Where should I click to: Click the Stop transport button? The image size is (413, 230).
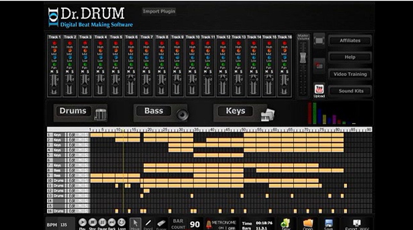(x=92, y=222)
